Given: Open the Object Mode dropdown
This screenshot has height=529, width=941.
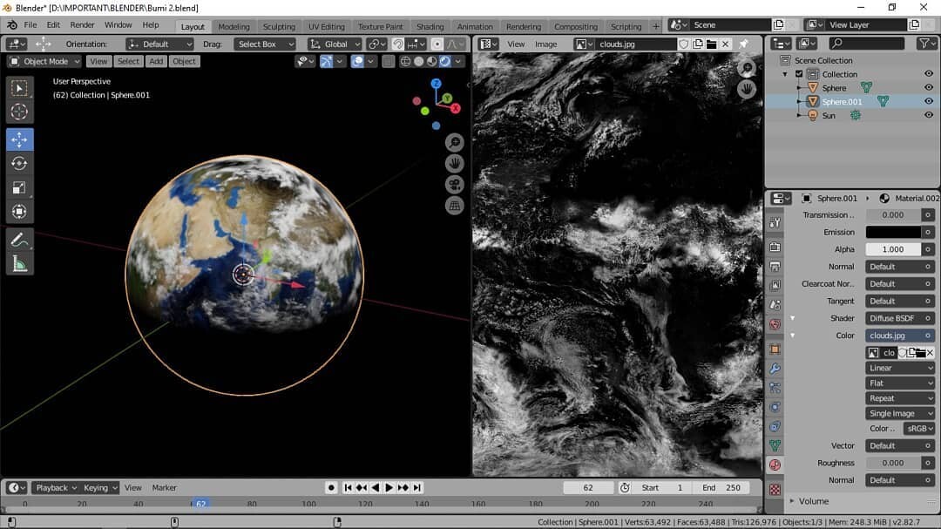Looking at the screenshot, I should coord(44,61).
